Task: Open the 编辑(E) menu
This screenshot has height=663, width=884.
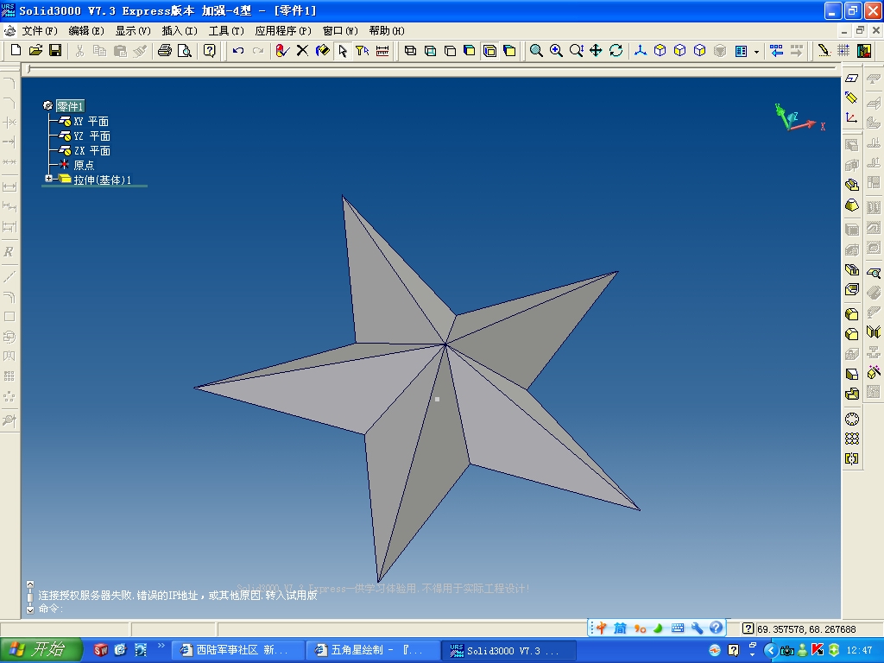Action: point(86,31)
